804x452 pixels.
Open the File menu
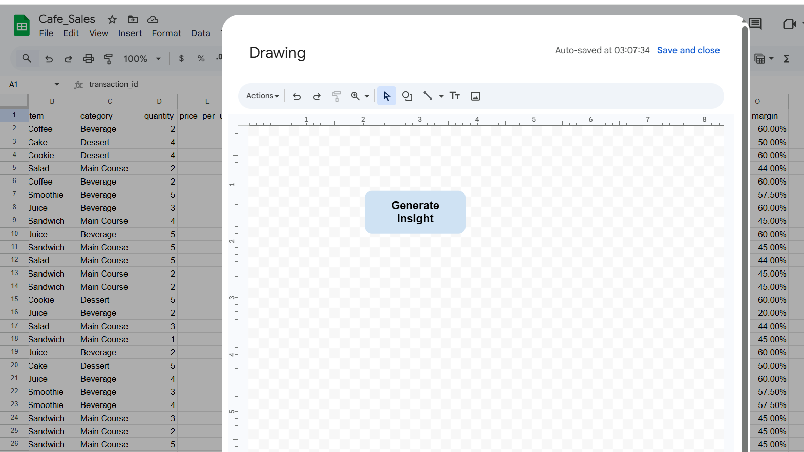(46, 33)
